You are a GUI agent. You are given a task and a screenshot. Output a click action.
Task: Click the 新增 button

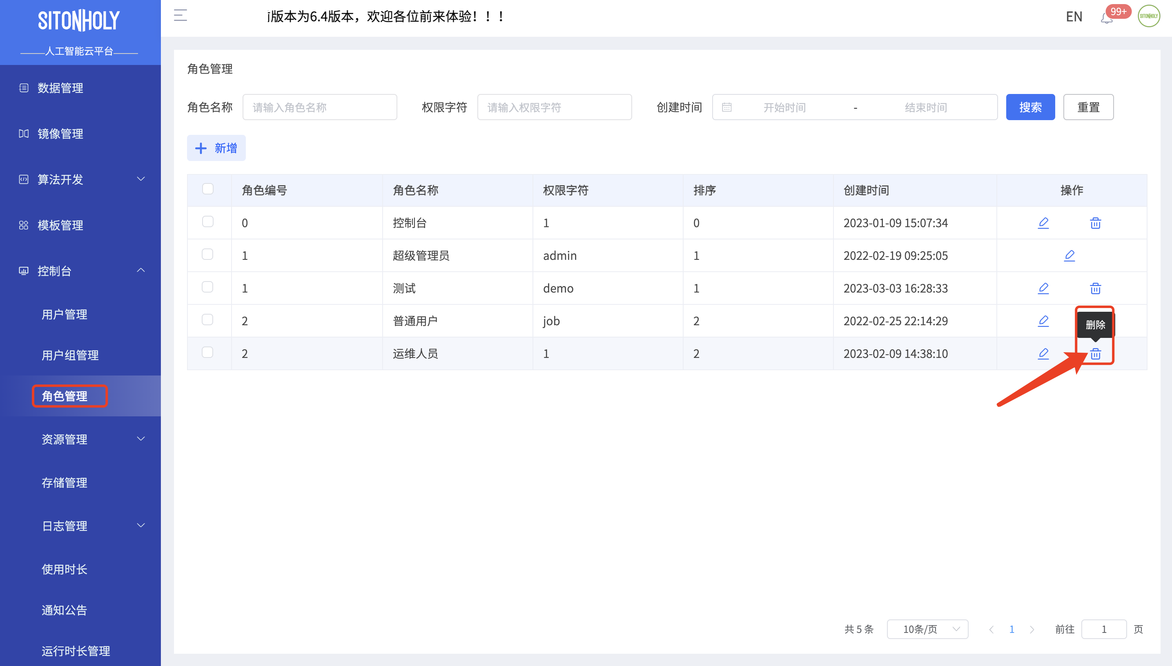coord(216,148)
